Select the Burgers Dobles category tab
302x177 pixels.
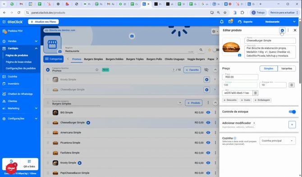(114, 59)
